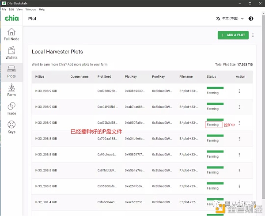The width and height of the screenshot is (265, 216).
Task: Click the farming progress bar for 0x700aa188
Action: [x=215, y=136]
